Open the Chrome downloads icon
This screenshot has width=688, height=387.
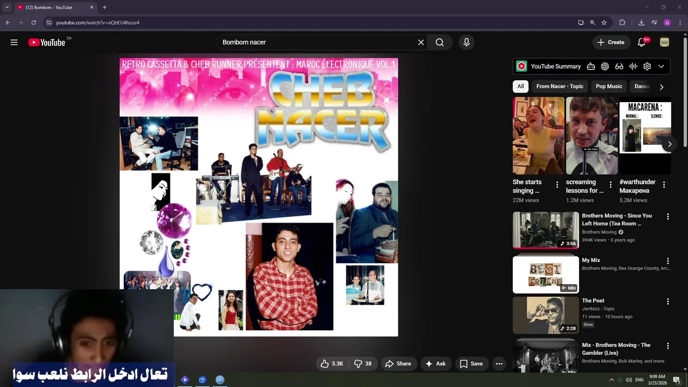641,23
